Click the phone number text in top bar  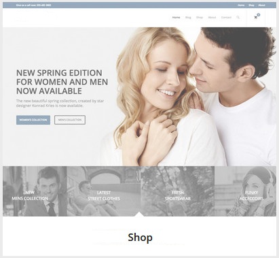(44, 5)
